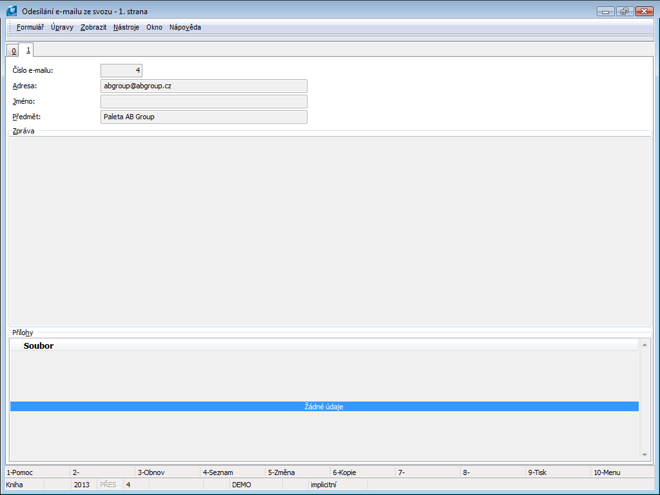Click the Předmět label
The height and width of the screenshot is (495, 660).
(26, 117)
